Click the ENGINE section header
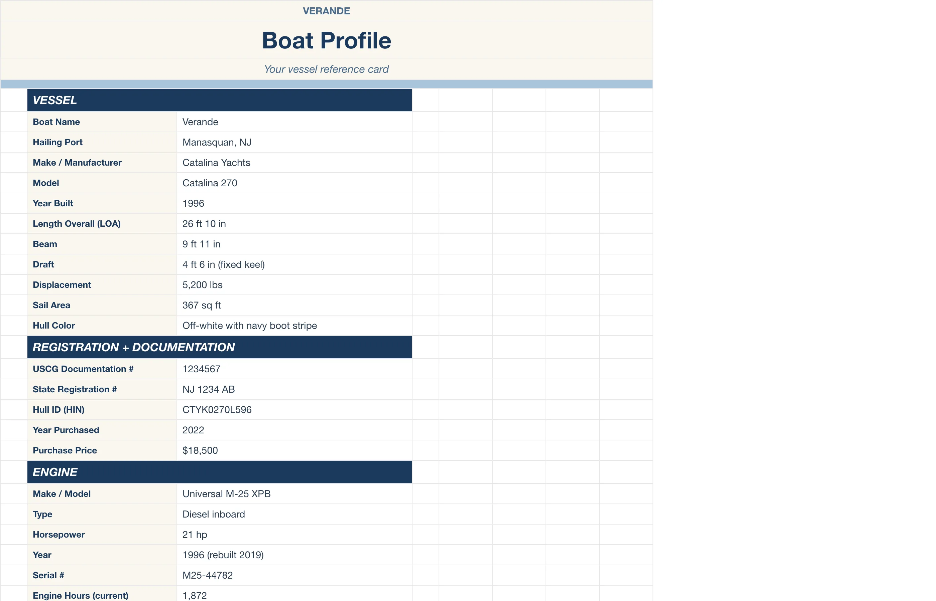Viewport: 936px width, 601px height. (220, 472)
